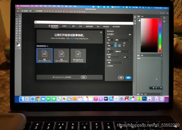Select the Eraser tool
Image resolution: width=182 pixels, height=130 pixels.
20,29
